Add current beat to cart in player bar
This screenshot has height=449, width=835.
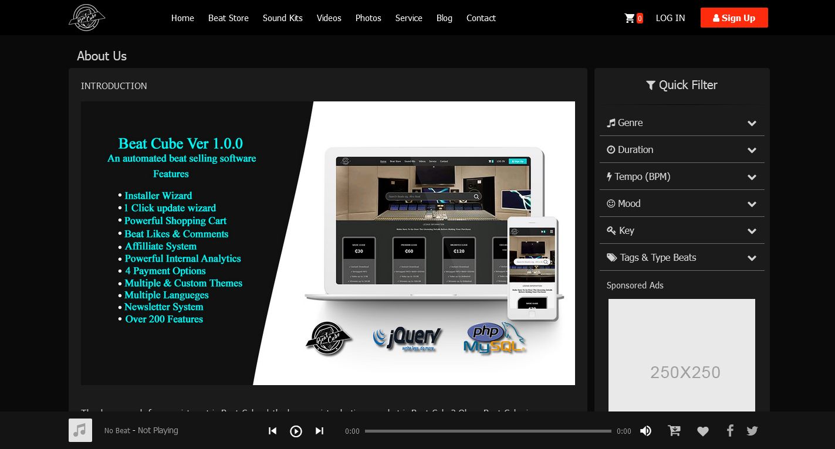(674, 431)
